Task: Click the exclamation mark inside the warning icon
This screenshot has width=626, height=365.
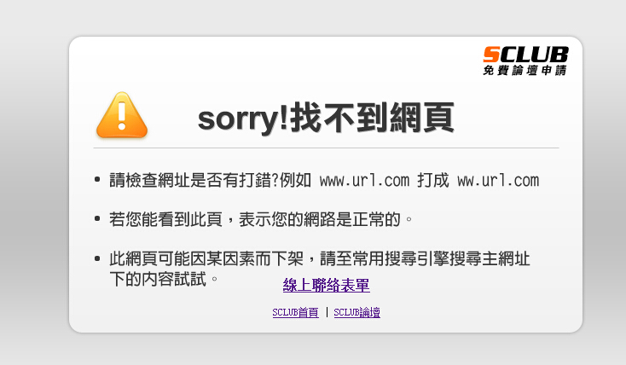Action: (122, 114)
